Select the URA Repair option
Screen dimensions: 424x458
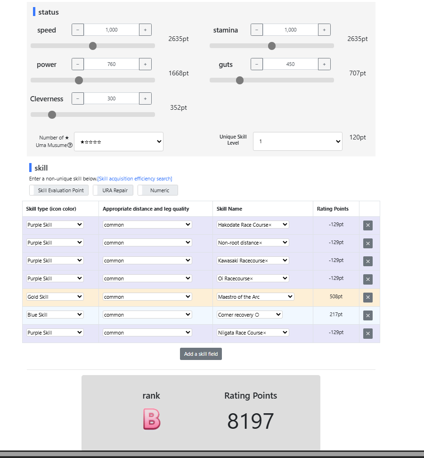point(113,190)
